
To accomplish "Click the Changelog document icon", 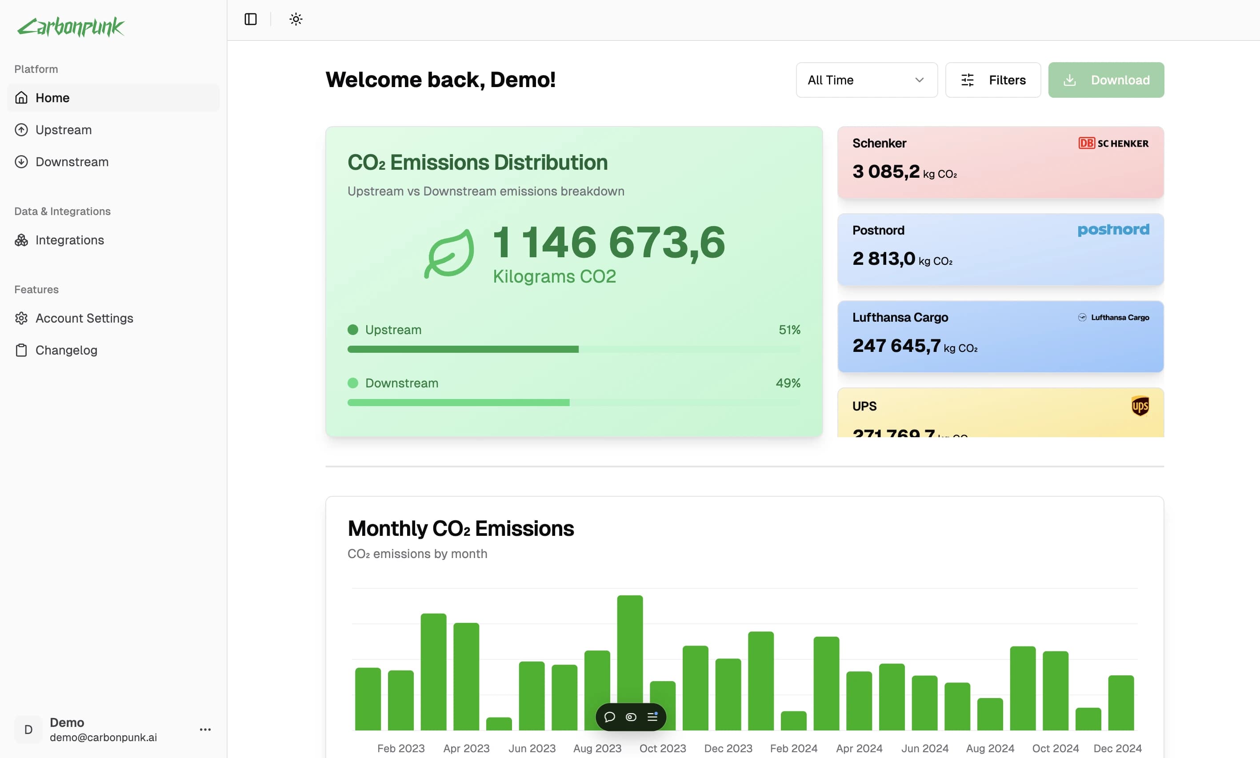I will pos(22,350).
